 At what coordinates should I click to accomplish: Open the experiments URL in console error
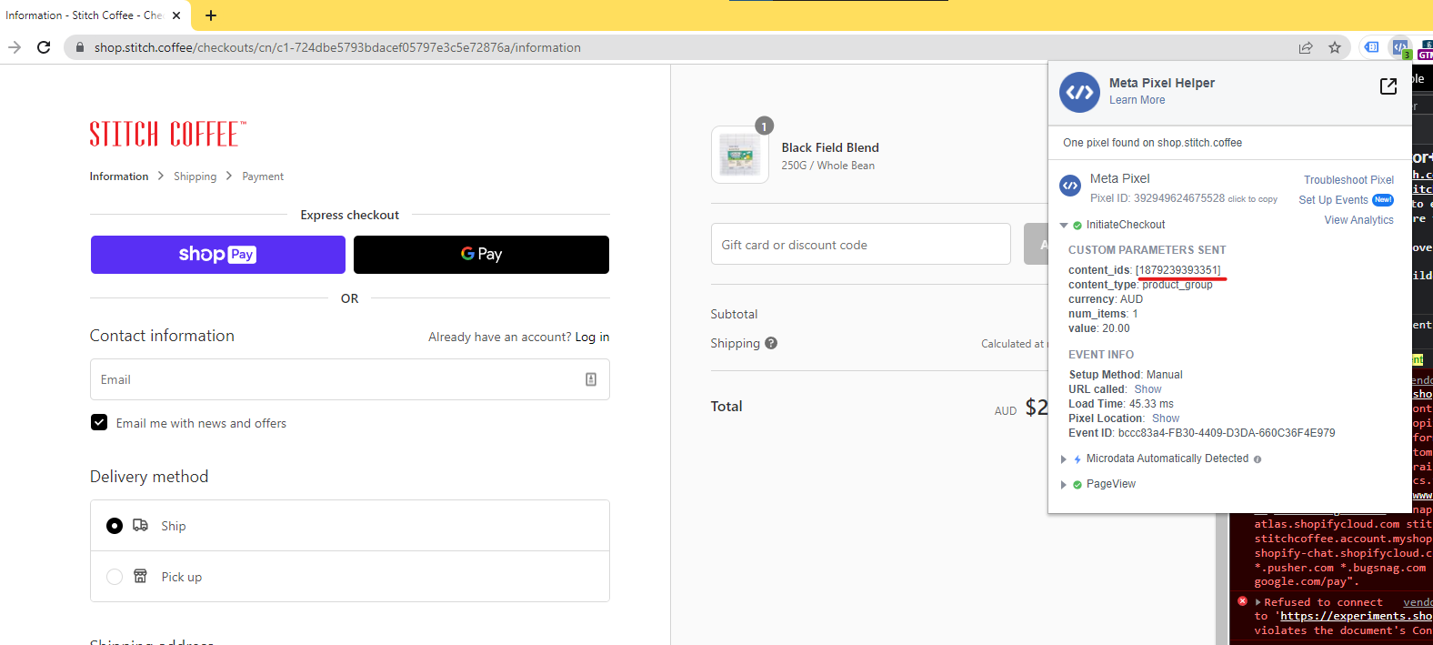1356,617
